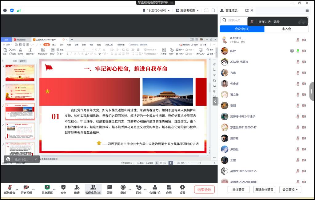Turn on camera with 开启视频
Viewport: 315px width, 200px height.
click(x=26, y=187)
